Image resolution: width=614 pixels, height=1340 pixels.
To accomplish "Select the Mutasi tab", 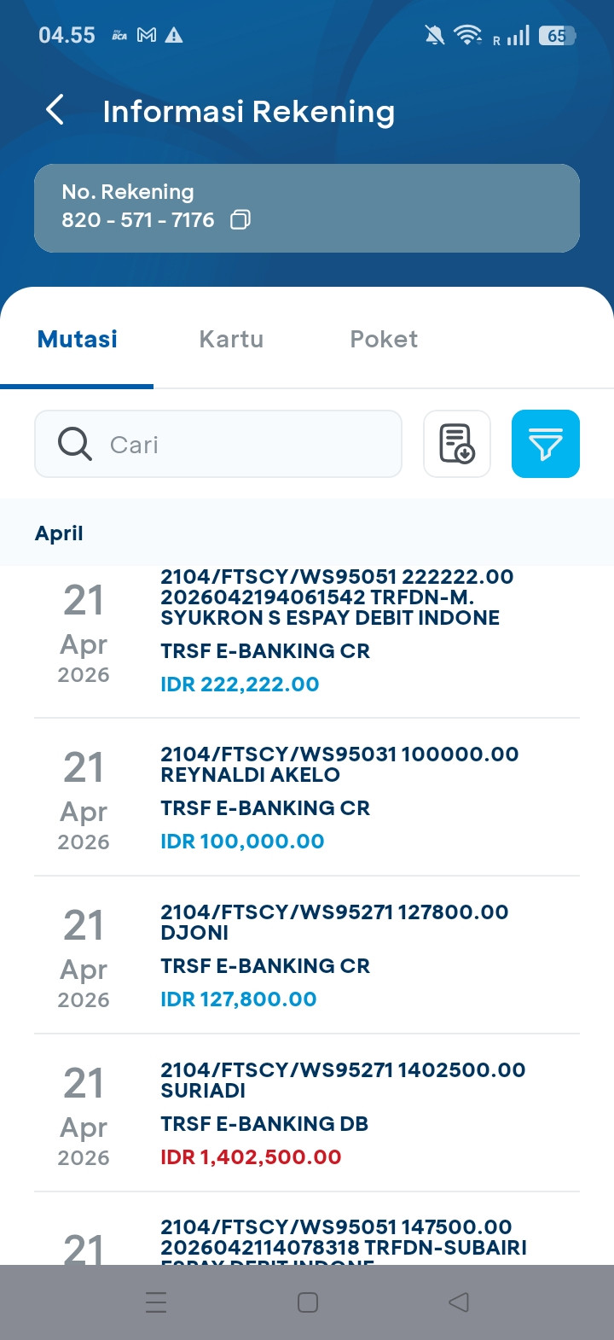I will pyautogui.click(x=78, y=339).
